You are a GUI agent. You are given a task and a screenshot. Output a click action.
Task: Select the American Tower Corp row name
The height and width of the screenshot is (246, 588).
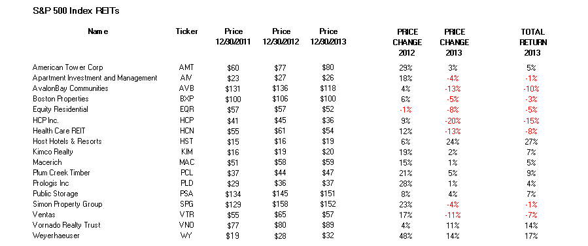[x=67, y=67]
